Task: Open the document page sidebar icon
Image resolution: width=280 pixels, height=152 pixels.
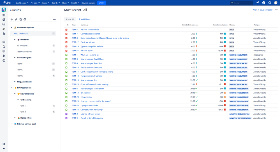Action: click(4, 47)
